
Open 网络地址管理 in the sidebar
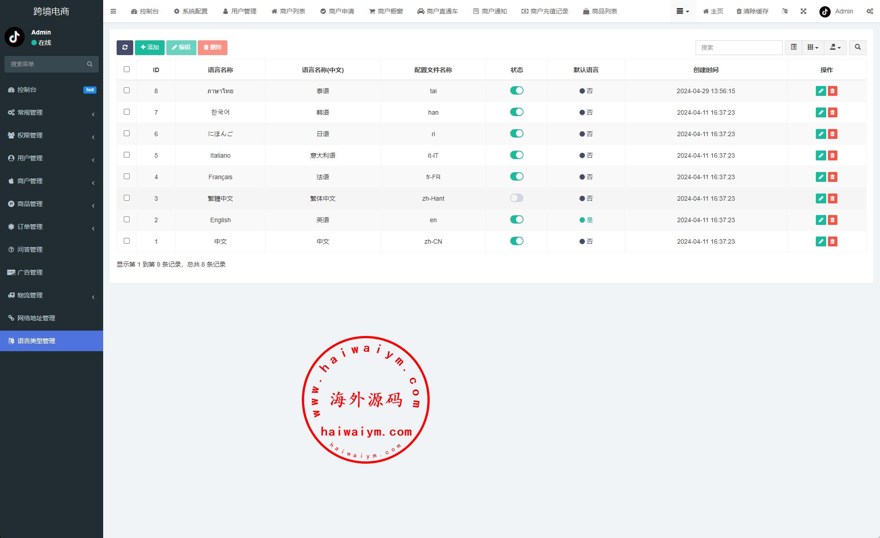pos(36,318)
